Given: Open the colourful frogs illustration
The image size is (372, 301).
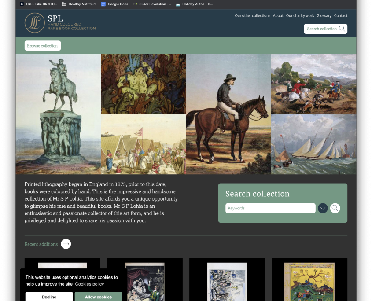Looking at the screenshot, I should 143,84.
